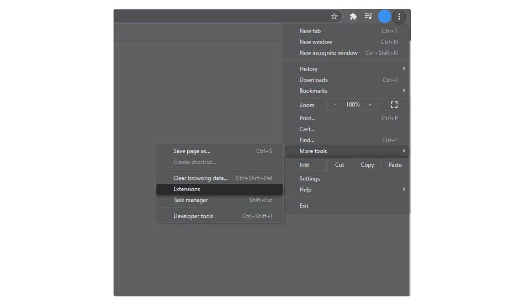Click the Zoom label
Screen dimensions: 524x305
307,105
